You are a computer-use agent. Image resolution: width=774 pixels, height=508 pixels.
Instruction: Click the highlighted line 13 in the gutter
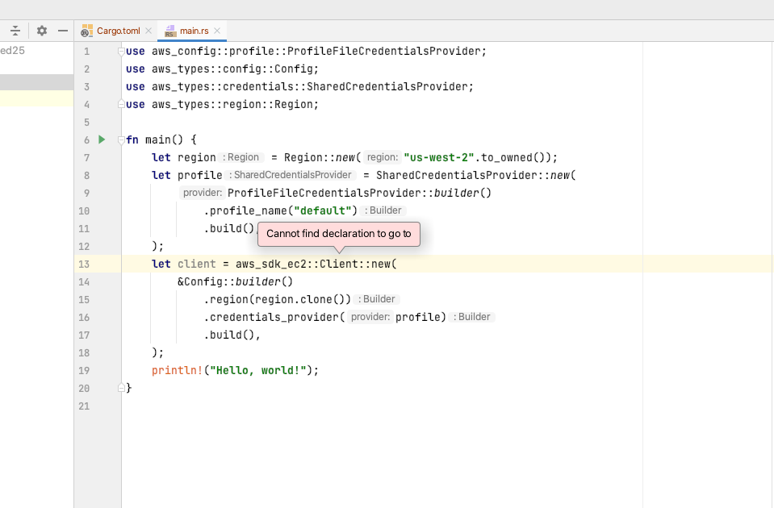coord(84,264)
